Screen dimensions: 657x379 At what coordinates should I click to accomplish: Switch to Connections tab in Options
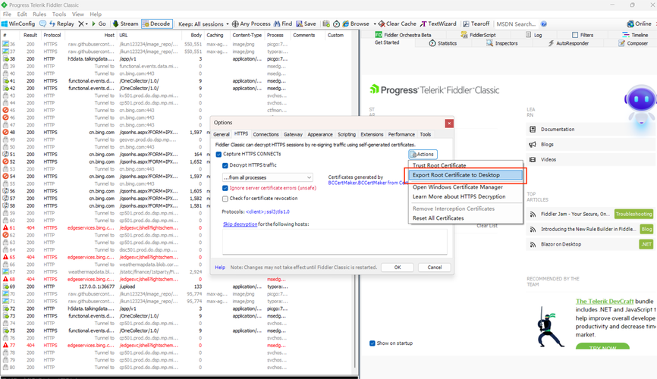[x=266, y=134]
